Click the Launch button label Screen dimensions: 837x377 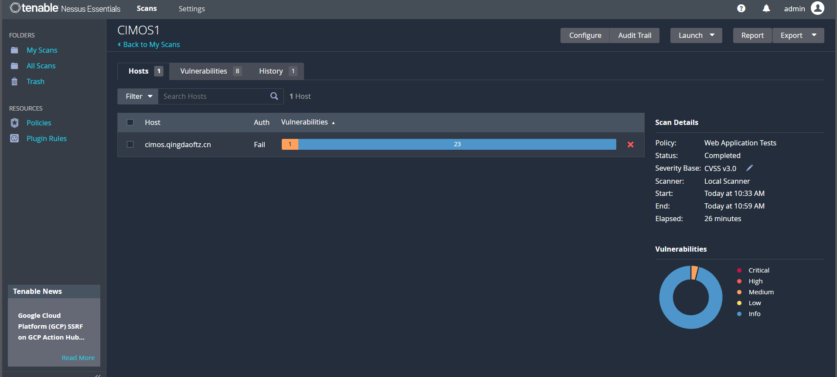tap(690, 35)
